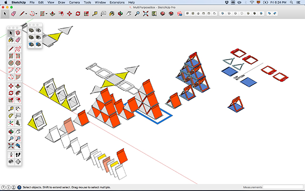305x191 pixels.
Task: Switch to Shaded face style
Action: tap(248, 13)
